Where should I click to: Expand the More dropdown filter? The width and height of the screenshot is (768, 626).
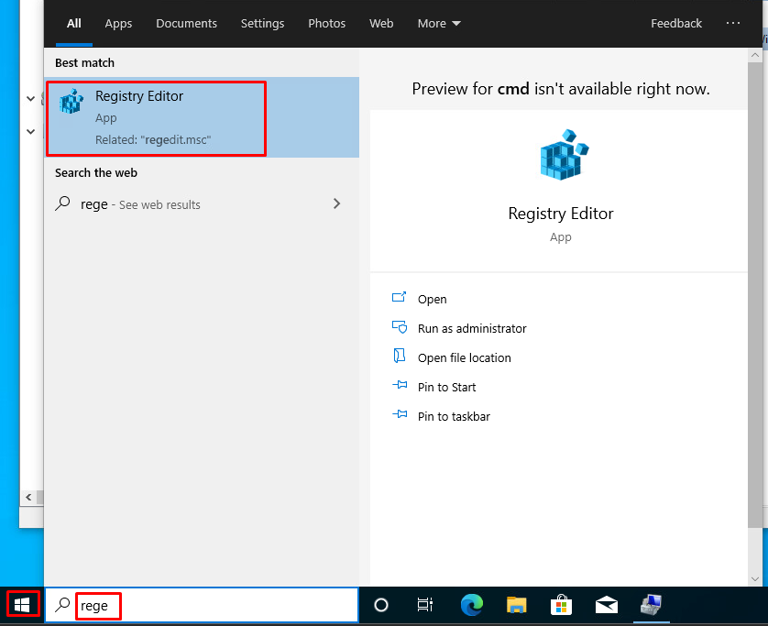[439, 23]
